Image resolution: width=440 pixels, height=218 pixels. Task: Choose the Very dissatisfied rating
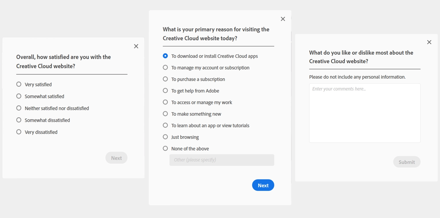19,132
